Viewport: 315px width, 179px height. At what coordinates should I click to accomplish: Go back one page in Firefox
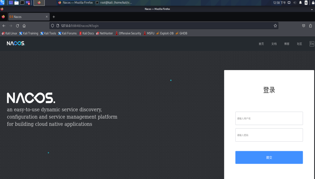pos(4,26)
